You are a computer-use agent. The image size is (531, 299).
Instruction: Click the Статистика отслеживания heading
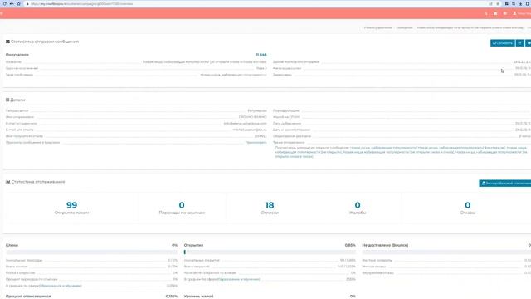[x=35, y=182]
